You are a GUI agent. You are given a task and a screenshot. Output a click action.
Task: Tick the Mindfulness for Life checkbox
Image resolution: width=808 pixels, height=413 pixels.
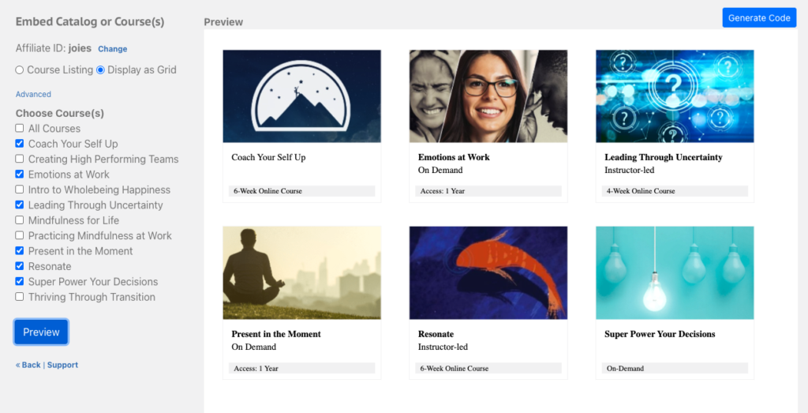pyautogui.click(x=20, y=220)
